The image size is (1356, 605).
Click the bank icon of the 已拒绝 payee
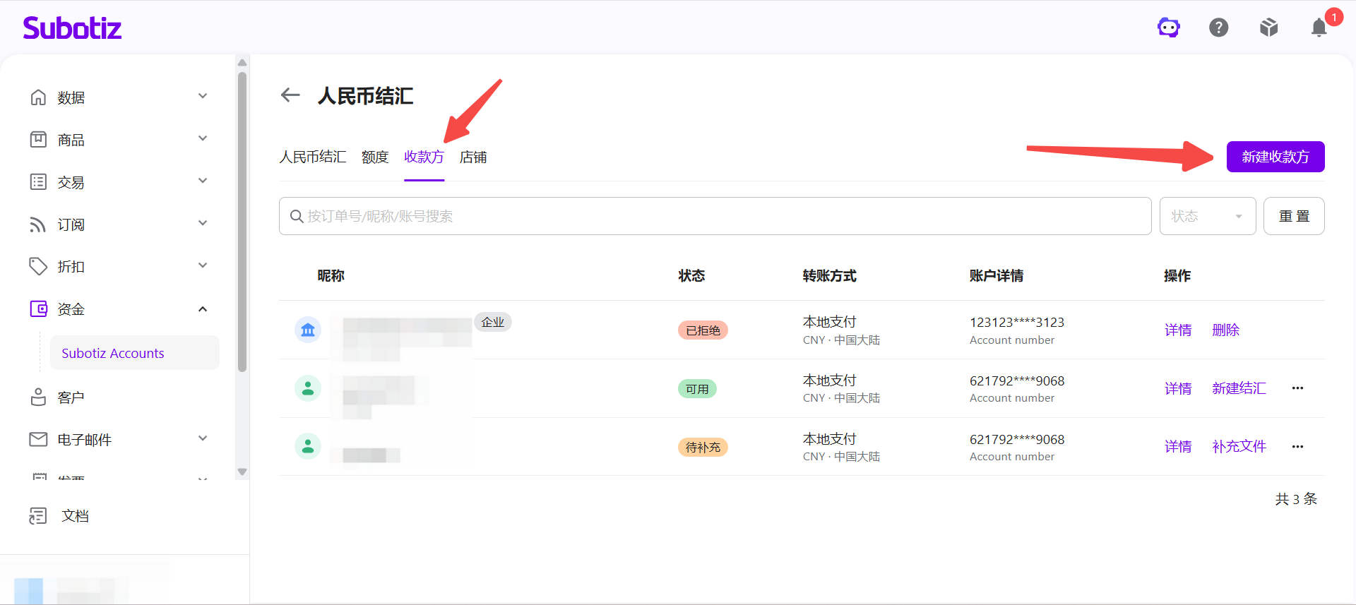[x=308, y=330]
